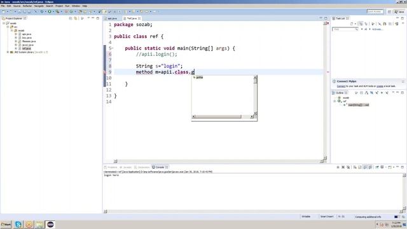
Task: Click Remove All Terminated Launches icon
Action: (x=348, y=167)
